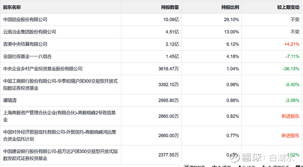Click the -3.08% change value

pos(292,100)
